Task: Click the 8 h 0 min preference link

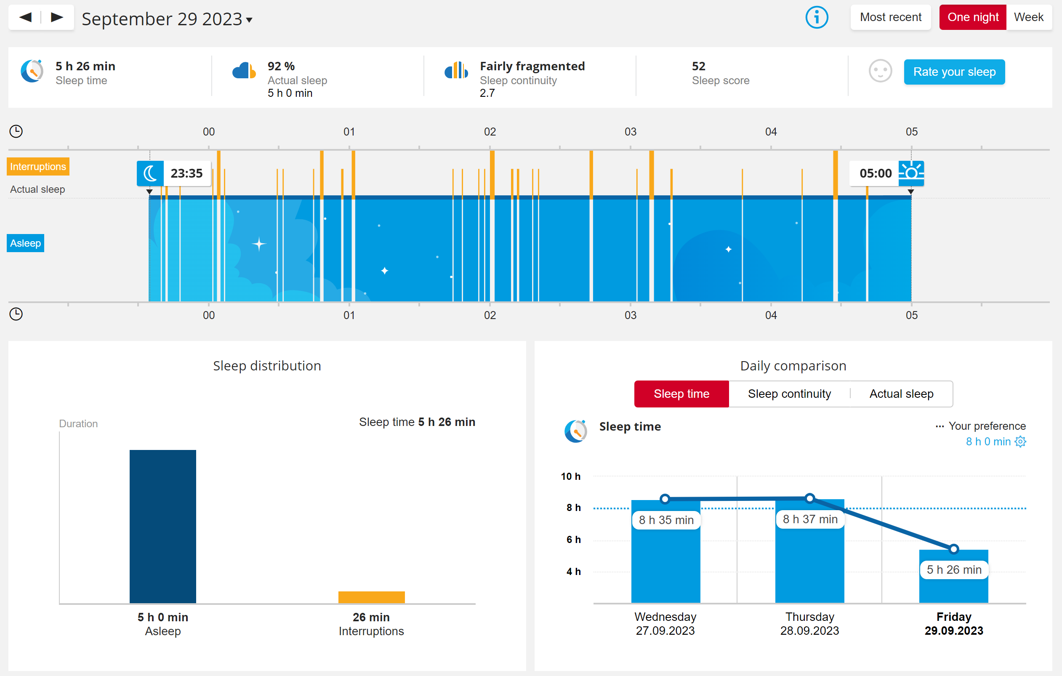Action: point(988,442)
